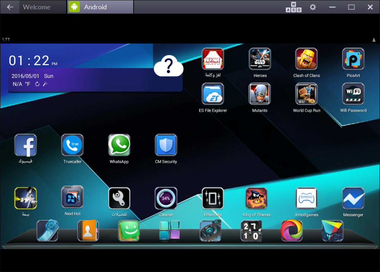
Task: Open Effect Mix
Action: click(x=212, y=198)
